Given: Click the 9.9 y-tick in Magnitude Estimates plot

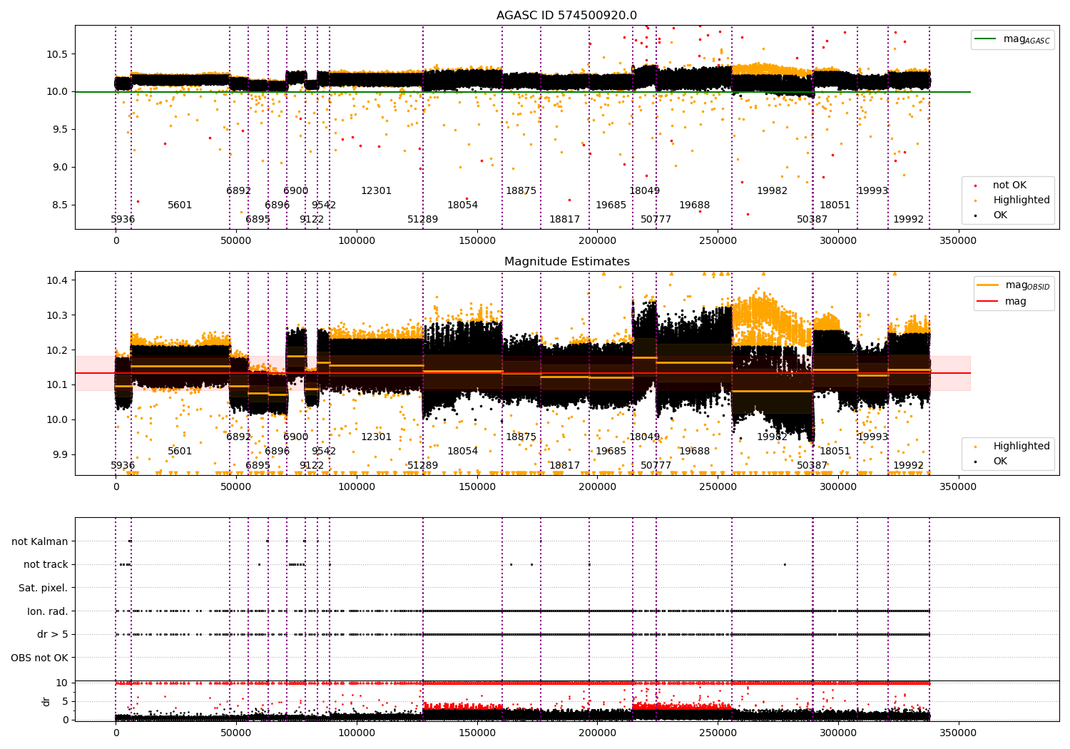Looking at the screenshot, I should 60,455.
